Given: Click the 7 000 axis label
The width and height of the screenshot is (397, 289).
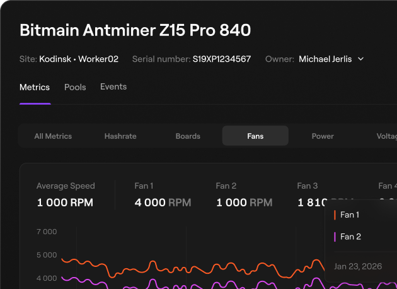Looking at the screenshot, I should [47, 232].
